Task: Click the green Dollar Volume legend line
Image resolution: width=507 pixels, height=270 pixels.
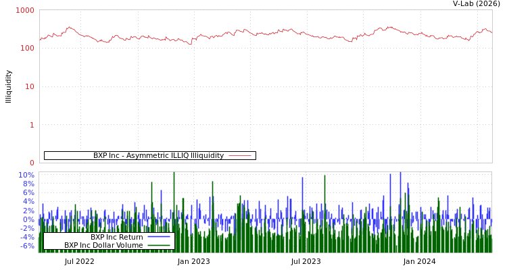Action: [x=158, y=246]
